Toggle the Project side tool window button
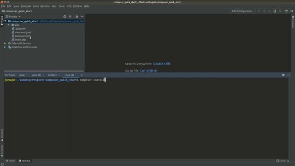 2,20
